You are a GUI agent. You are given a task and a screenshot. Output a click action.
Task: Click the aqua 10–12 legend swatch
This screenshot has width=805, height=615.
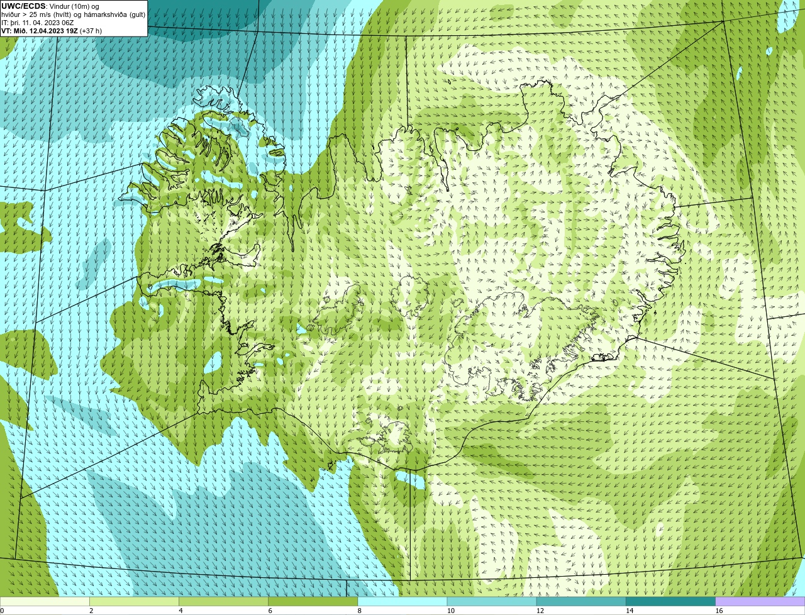492,602
